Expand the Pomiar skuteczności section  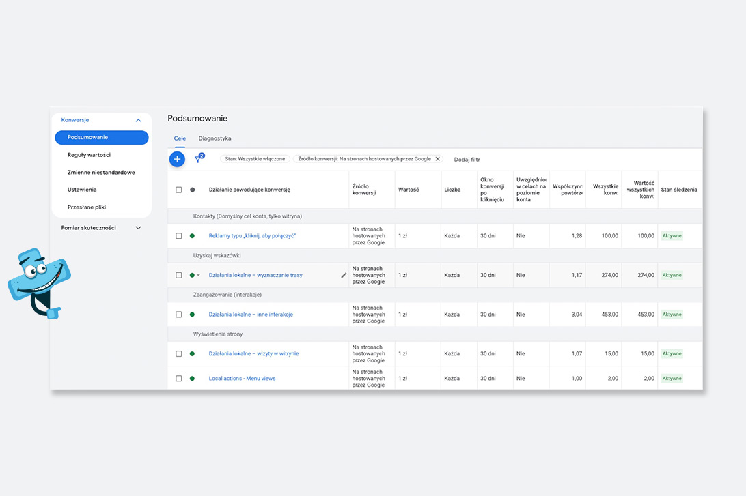tap(138, 228)
